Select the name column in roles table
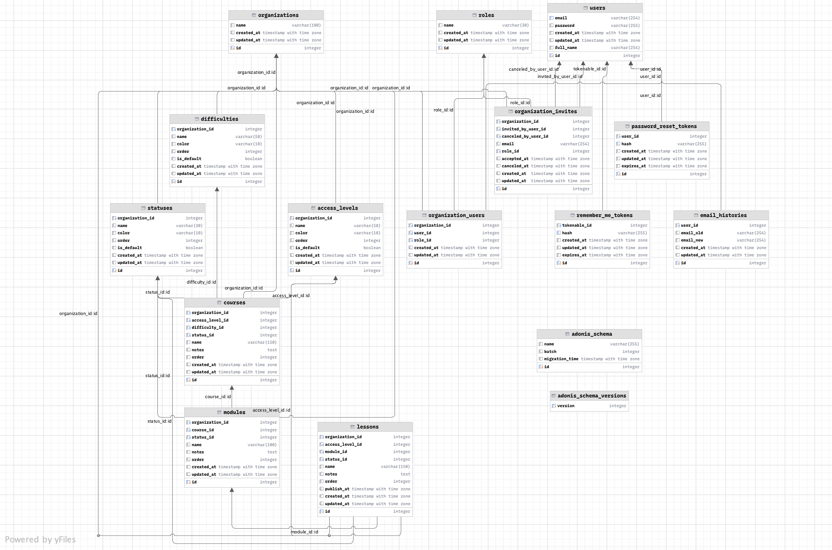 (x=484, y=25)
